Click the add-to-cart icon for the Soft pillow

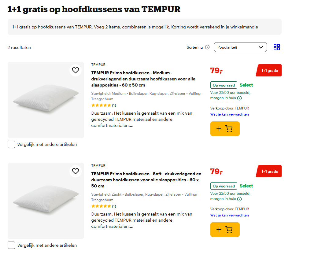(x=225, y=230)
